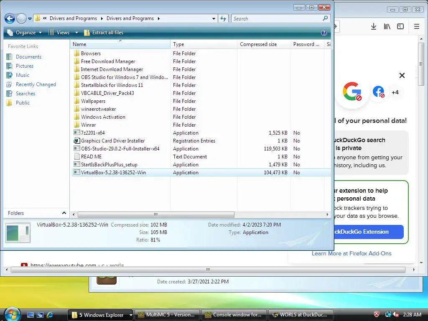Screen dimensions: 428x321
Task: Select the Winrar folder icon
Action: (x=77, y=125)
